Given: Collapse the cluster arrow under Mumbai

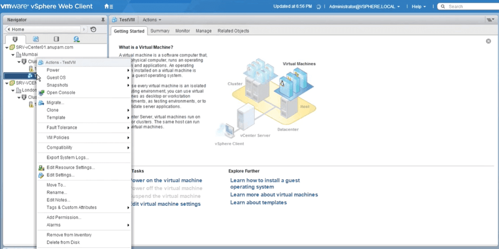Looking at the screenshot, I should click(19, 62).
